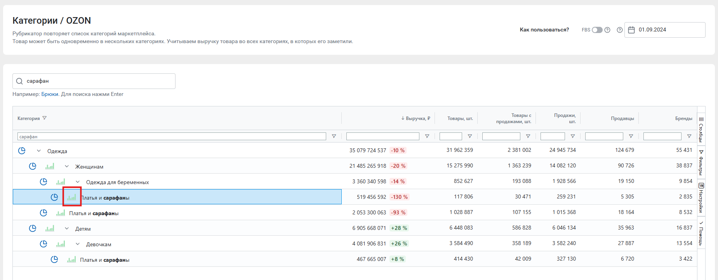Open pie chart for Женщинам row
This screenshot has height=280, width=718.
(x=33, y=166)
